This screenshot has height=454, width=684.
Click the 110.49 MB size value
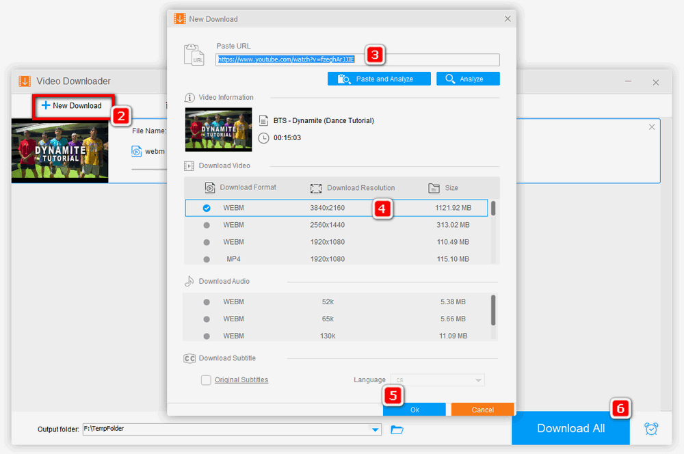[x=453, y=242]
